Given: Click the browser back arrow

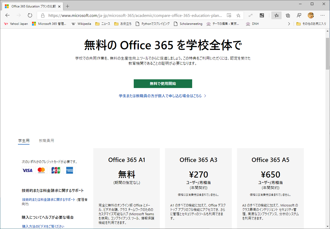Looking at the screenshot, I should point(7,15).
